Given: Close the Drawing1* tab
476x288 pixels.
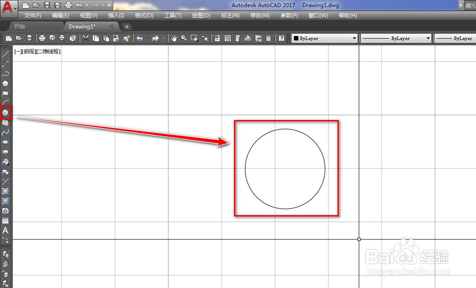Looking at the screenshot, I should 111,26.
